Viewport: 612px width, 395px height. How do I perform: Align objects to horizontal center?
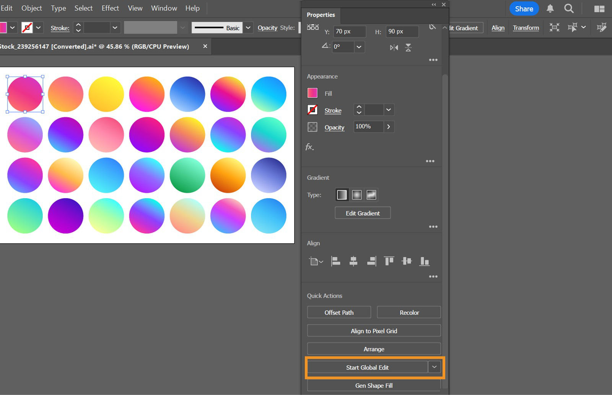[353, 261]
